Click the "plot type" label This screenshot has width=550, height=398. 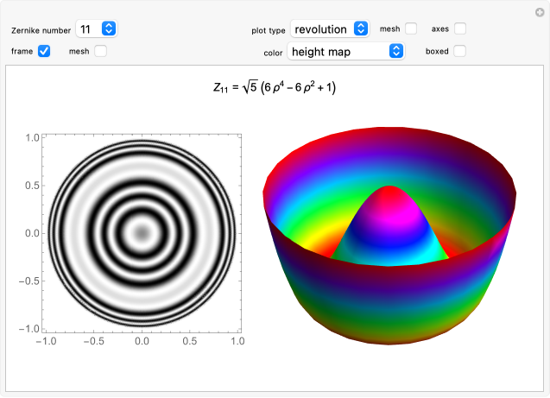pos(268,30)
